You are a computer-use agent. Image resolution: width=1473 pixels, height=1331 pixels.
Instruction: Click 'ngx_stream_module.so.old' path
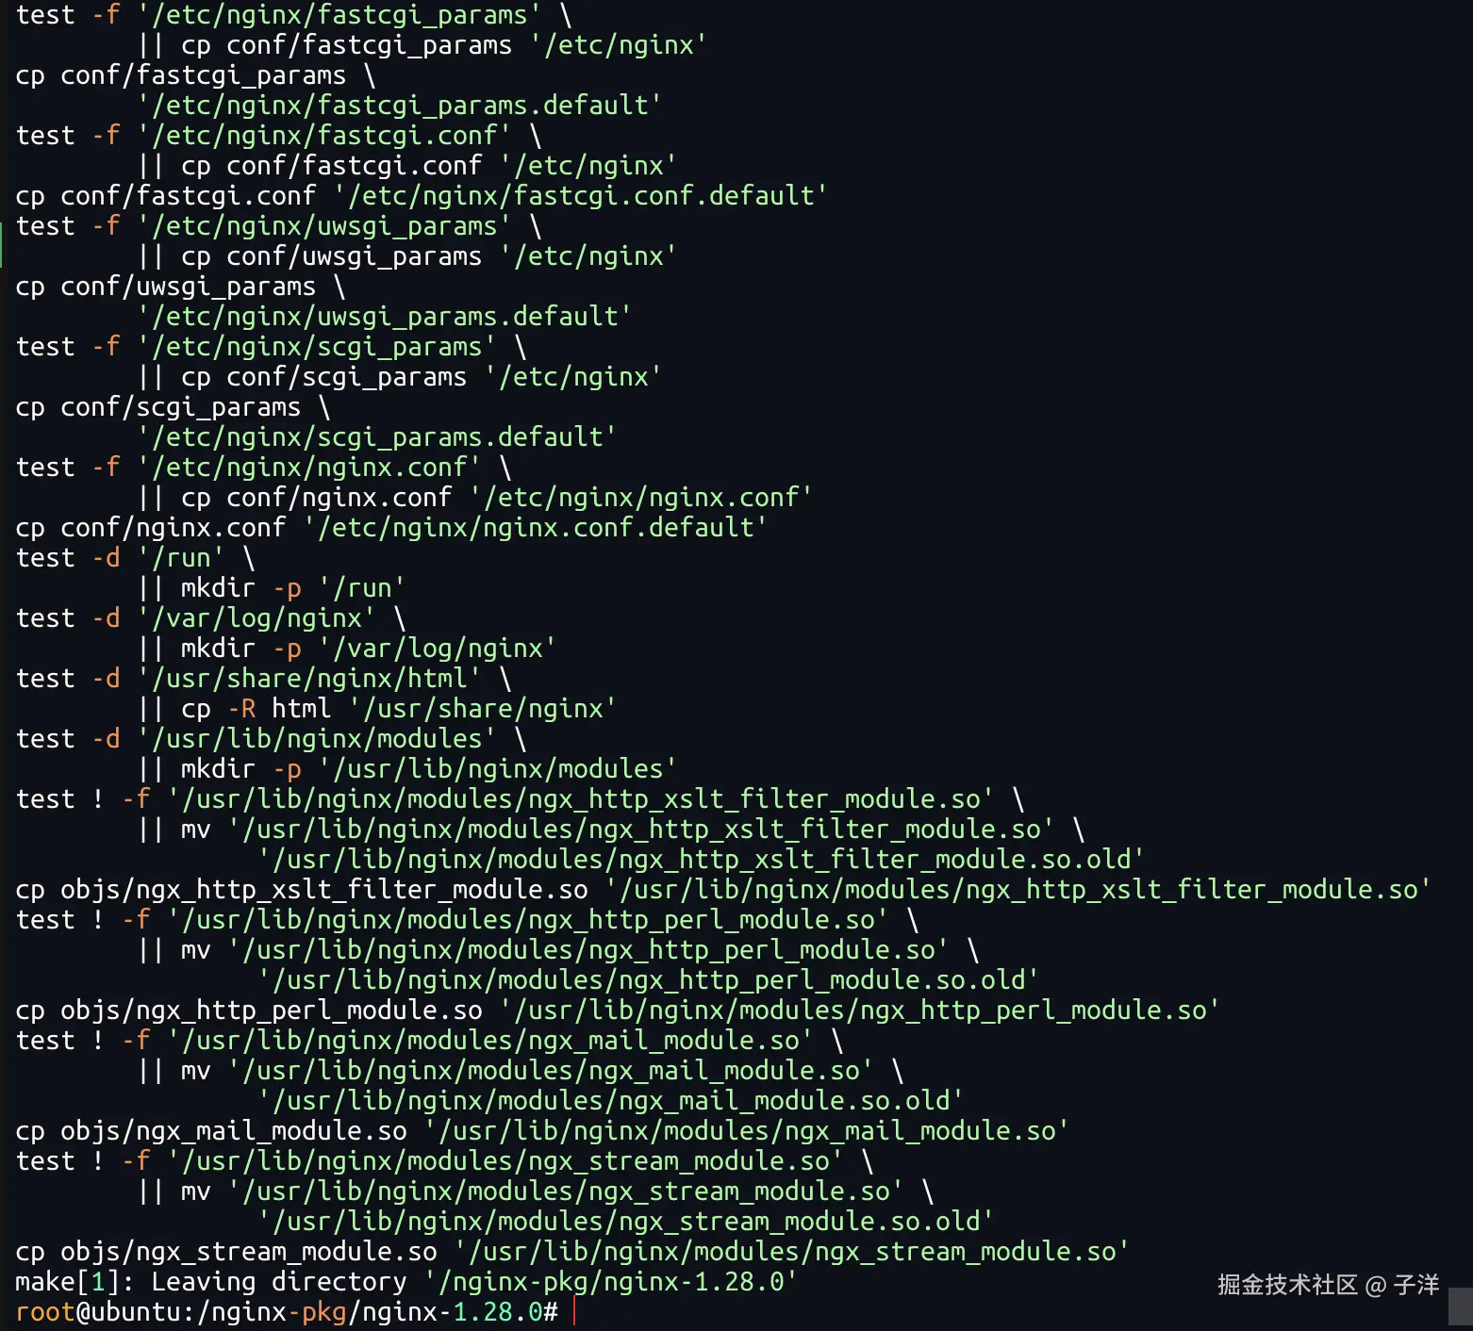(x=627, y=1221)
